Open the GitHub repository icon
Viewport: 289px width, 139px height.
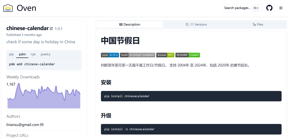[x=269, y=8]
